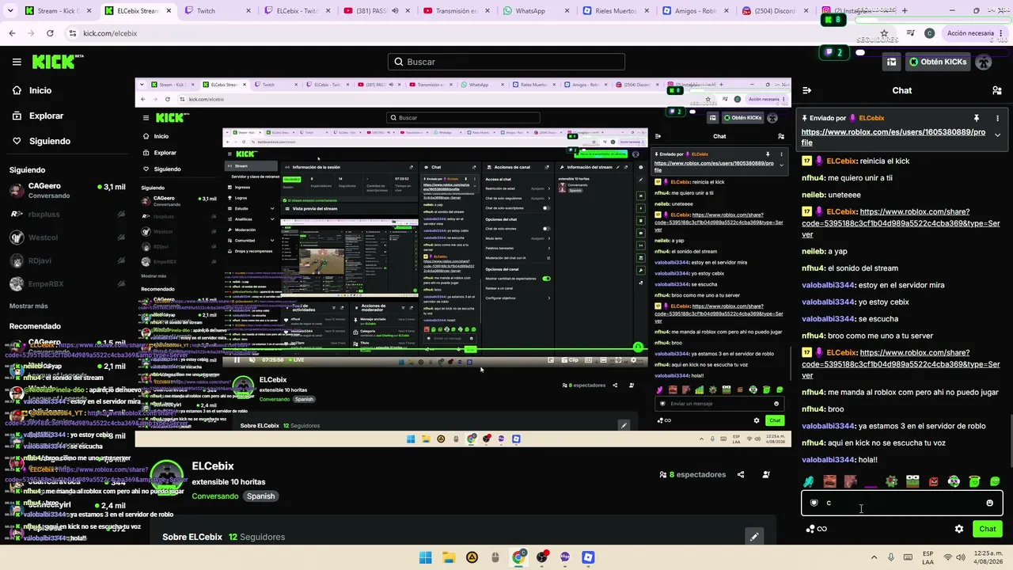The width and height of the screenshot is (1013, 570).
Task: Open the clock showing 12:25 a.m.
Action: tap(988, 557)
